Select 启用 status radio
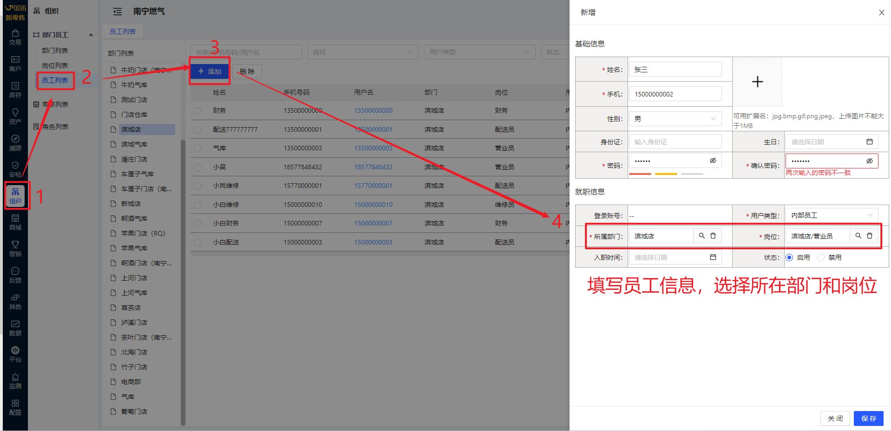 789,257
